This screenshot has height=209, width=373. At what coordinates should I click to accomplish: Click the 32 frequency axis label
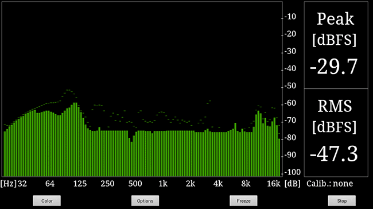(x=22, y=184)
